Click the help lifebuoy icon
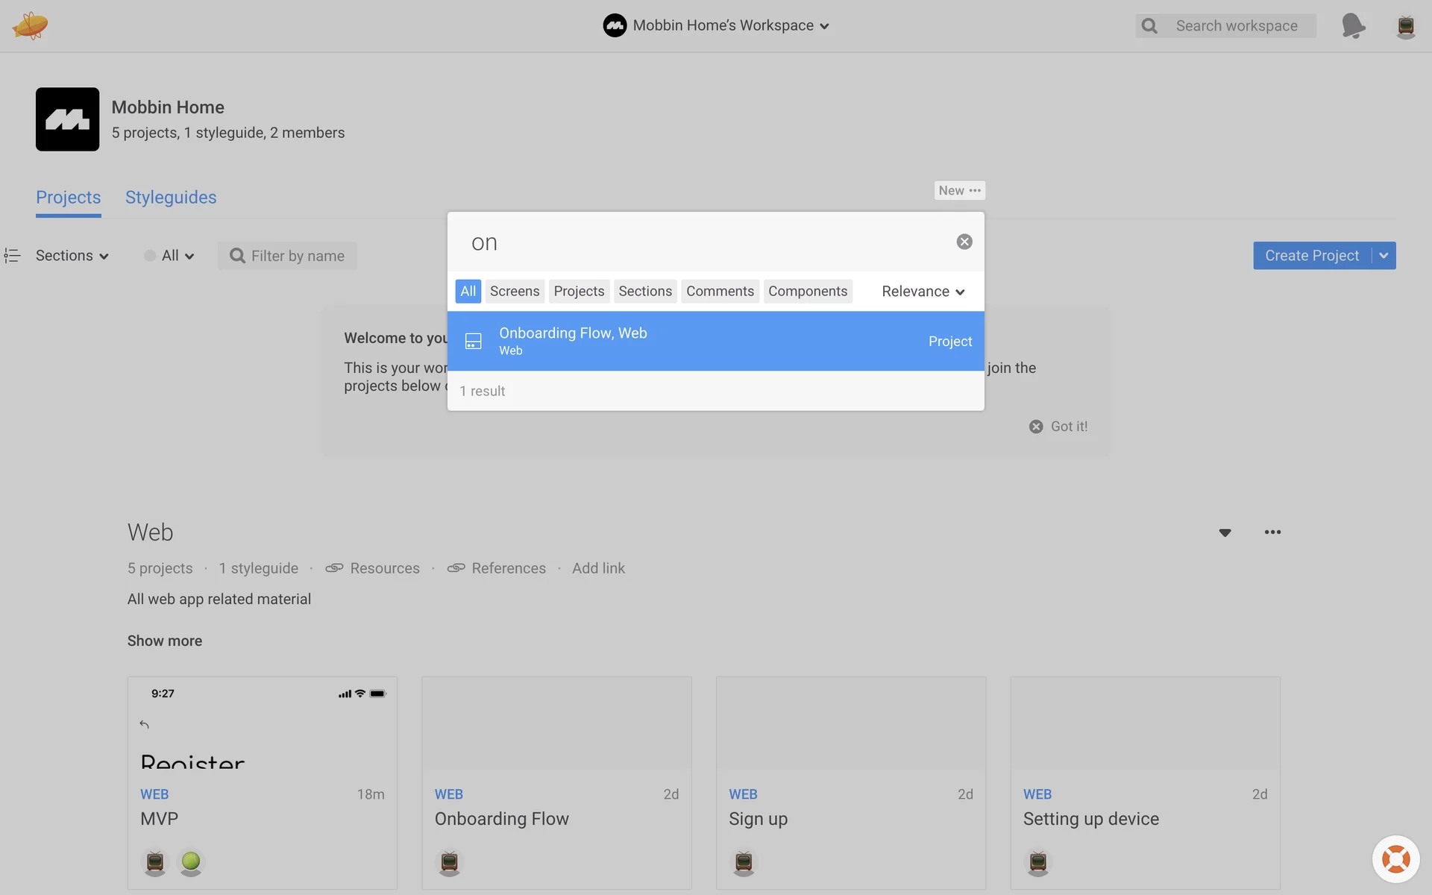Viewport: 1432px width, 895px height. [1395, 859]
